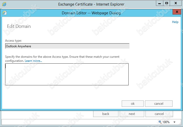Click the Help link
Image resolution: width=183 pixels, height=127 pixels.
[175, 22]
